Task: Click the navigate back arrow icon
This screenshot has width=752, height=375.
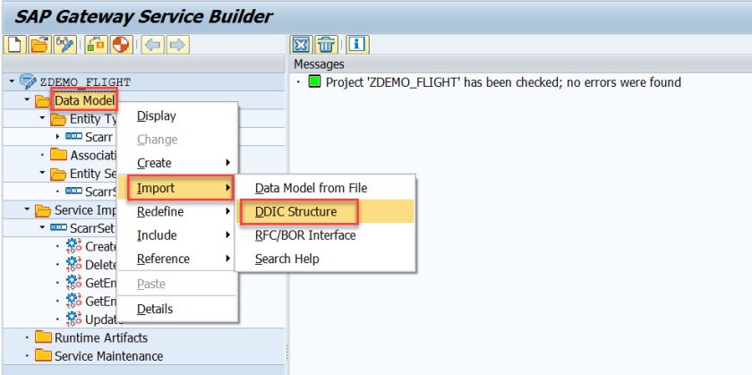Action: click(x=153, y=45)
